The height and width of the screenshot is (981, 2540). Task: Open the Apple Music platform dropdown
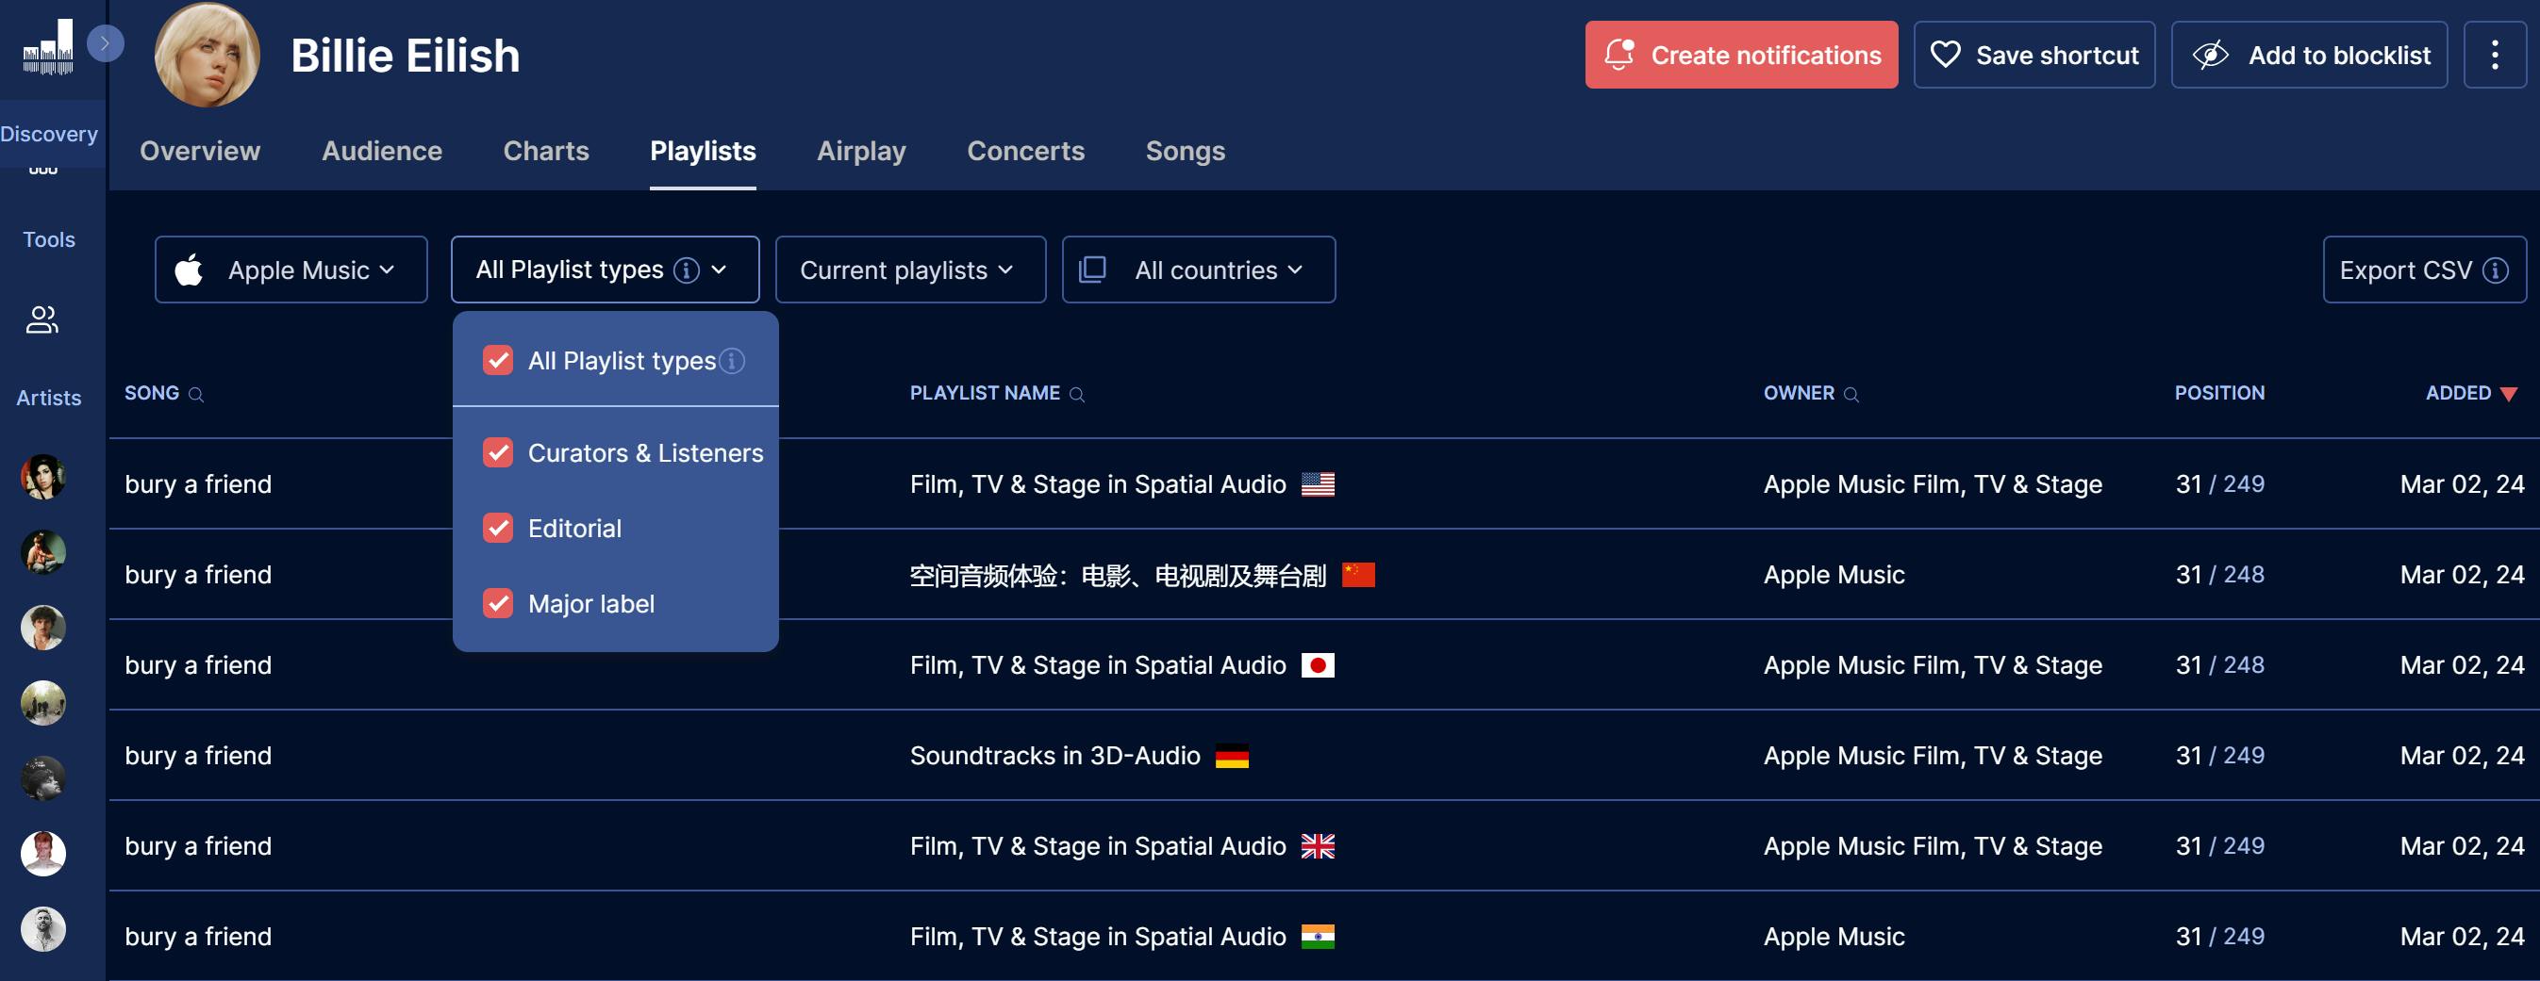click(291, 270)
